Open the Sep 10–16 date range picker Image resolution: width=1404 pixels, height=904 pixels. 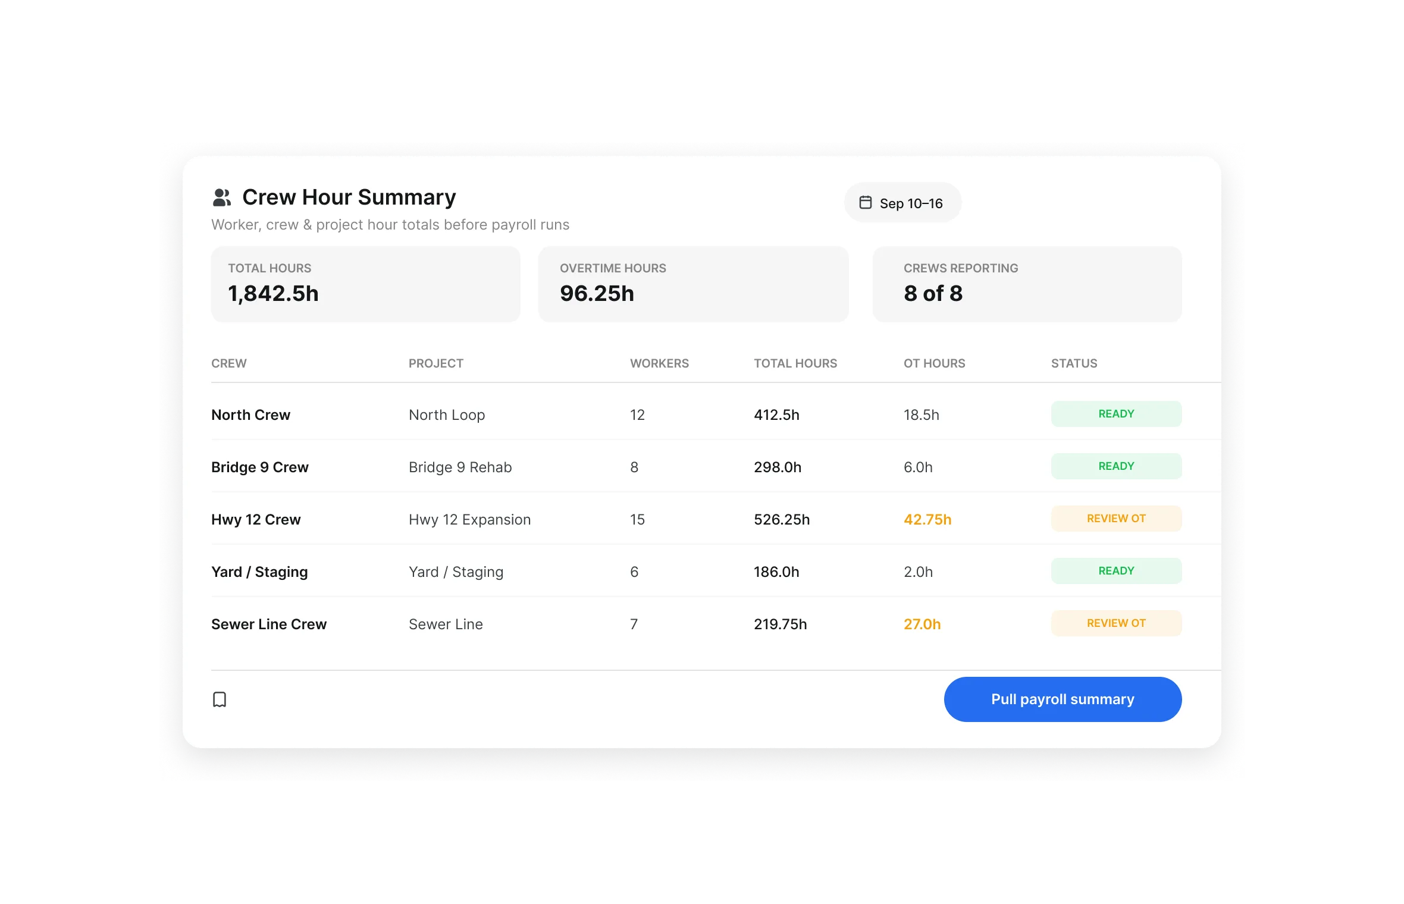902,203
